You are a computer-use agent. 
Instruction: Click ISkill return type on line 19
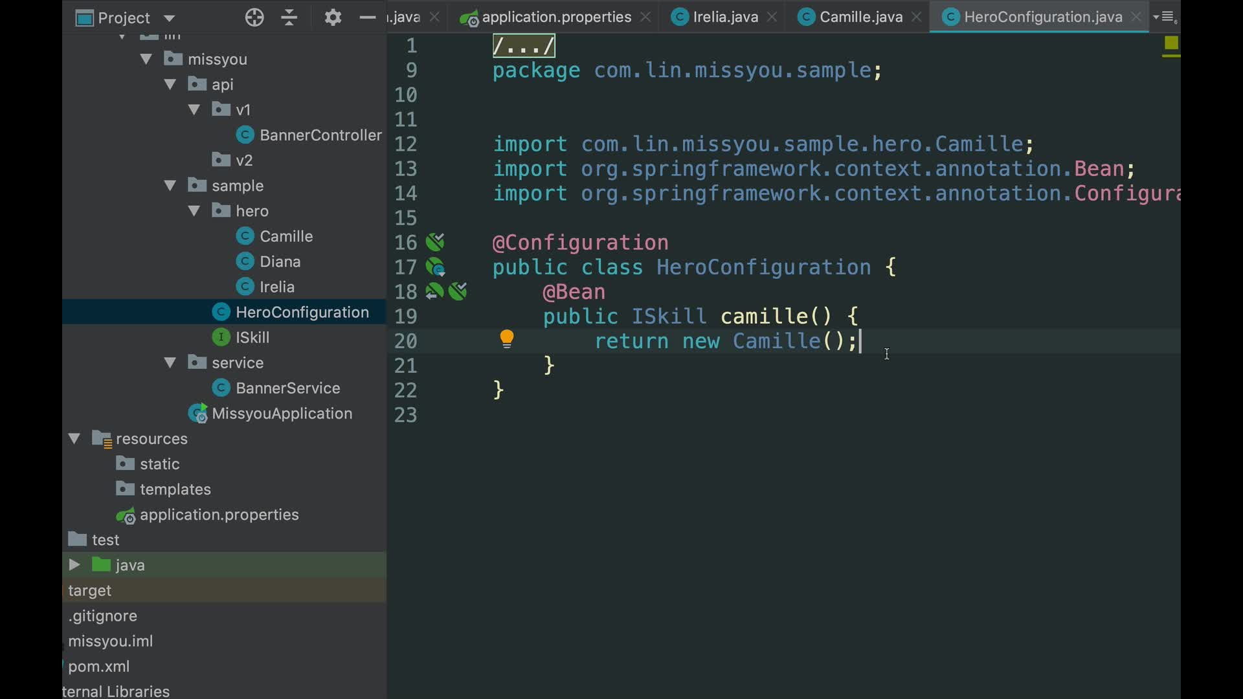tap(669, 316)
